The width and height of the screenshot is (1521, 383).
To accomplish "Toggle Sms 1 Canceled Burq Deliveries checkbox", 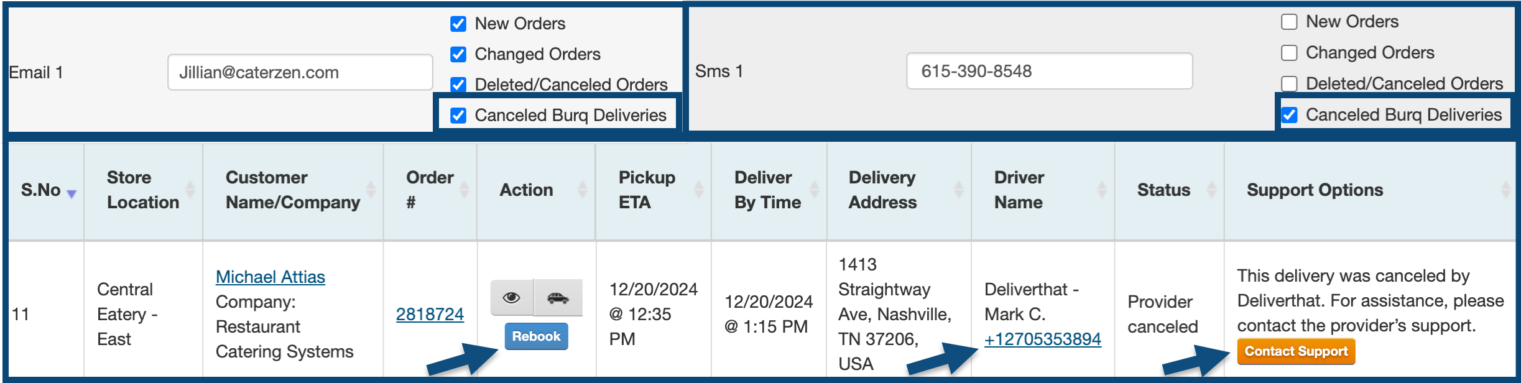I will pyautogui.click(x=1290, y=115).
